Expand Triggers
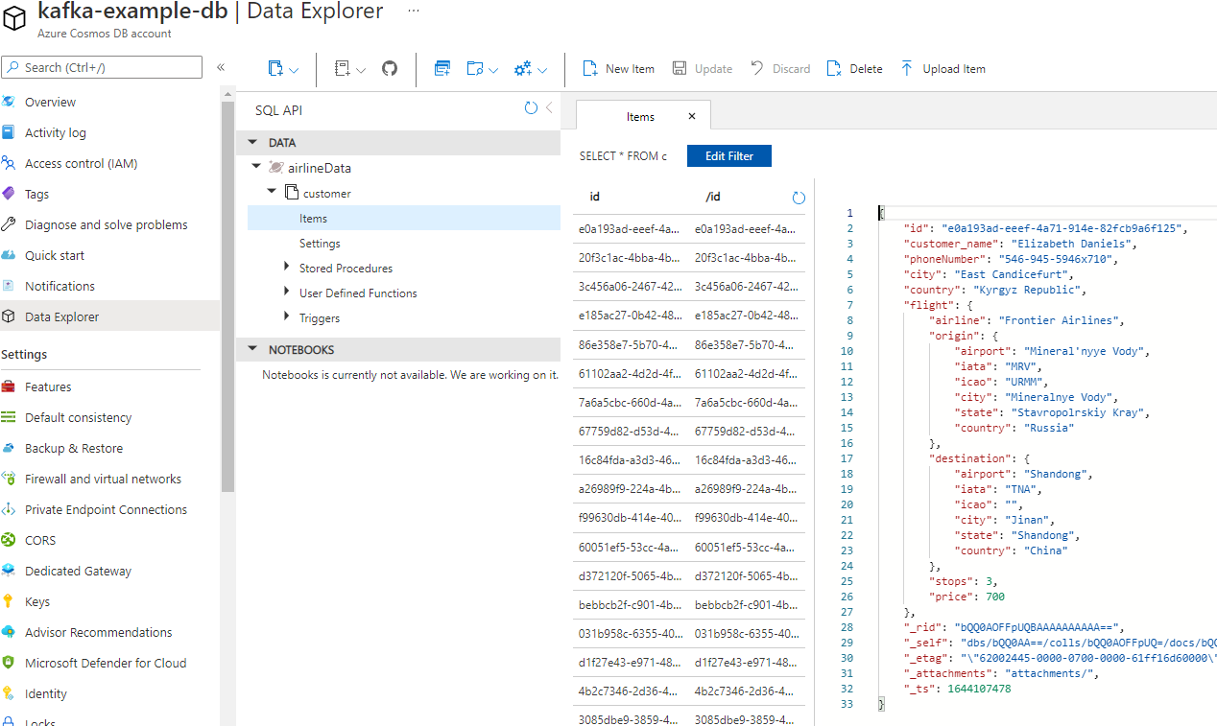 tap(286, 317)
